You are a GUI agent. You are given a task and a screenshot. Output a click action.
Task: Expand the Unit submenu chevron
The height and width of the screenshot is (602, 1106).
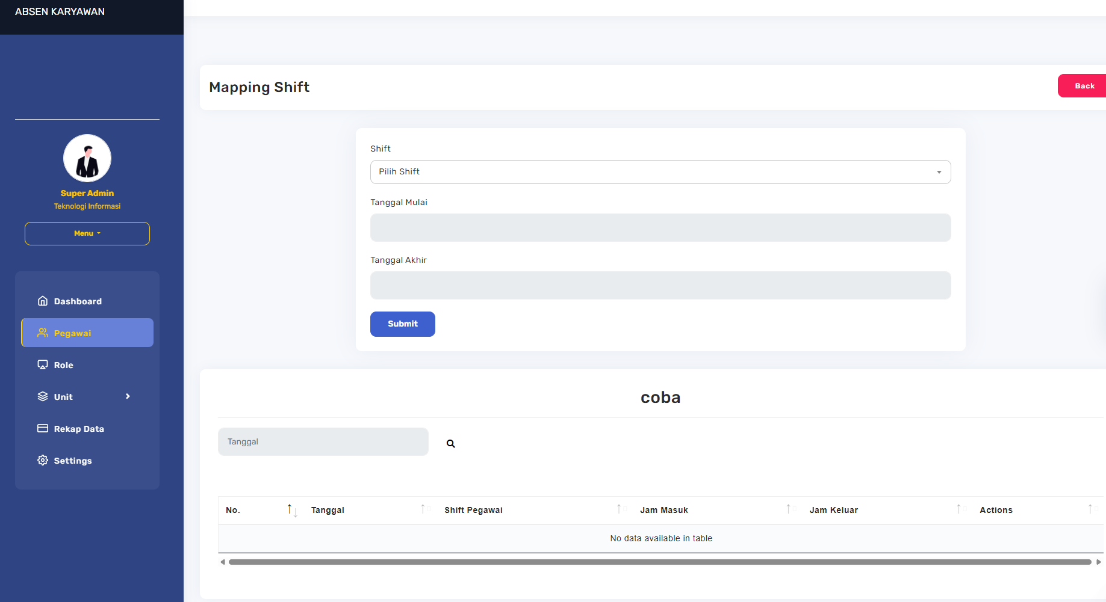pyautogui.click(x=128, y=396)
